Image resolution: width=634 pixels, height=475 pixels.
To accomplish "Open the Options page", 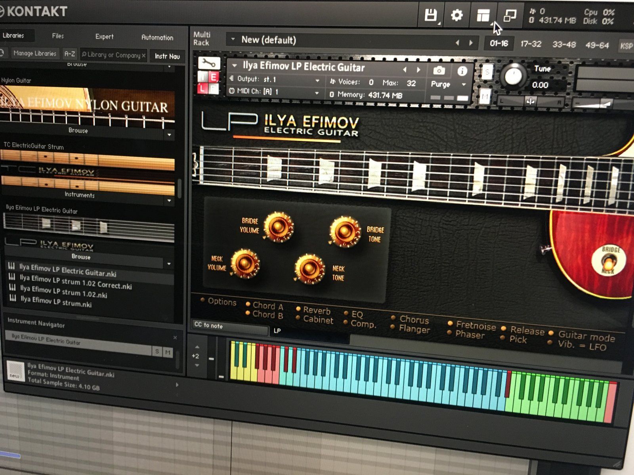I will click(218, 301).
